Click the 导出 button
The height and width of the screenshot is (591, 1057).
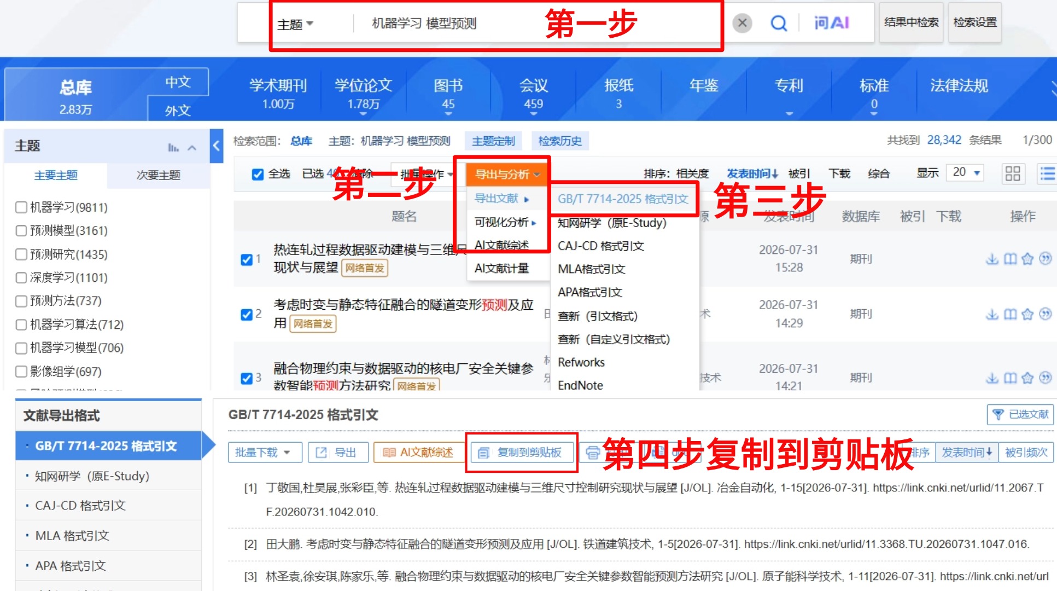pyautogui.click(x=338, y=453)
